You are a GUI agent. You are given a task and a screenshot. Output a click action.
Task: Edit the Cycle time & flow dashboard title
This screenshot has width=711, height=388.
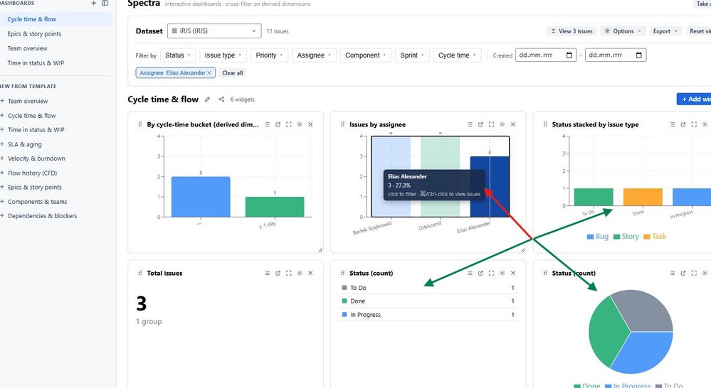click(207, 99)
